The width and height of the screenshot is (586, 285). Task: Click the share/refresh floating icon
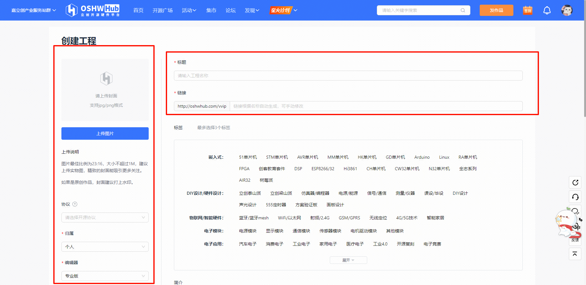coord(575,182)
